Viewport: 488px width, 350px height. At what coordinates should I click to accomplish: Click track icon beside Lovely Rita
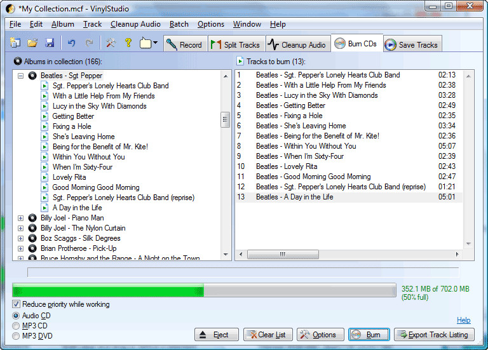(x=44, y=177)
